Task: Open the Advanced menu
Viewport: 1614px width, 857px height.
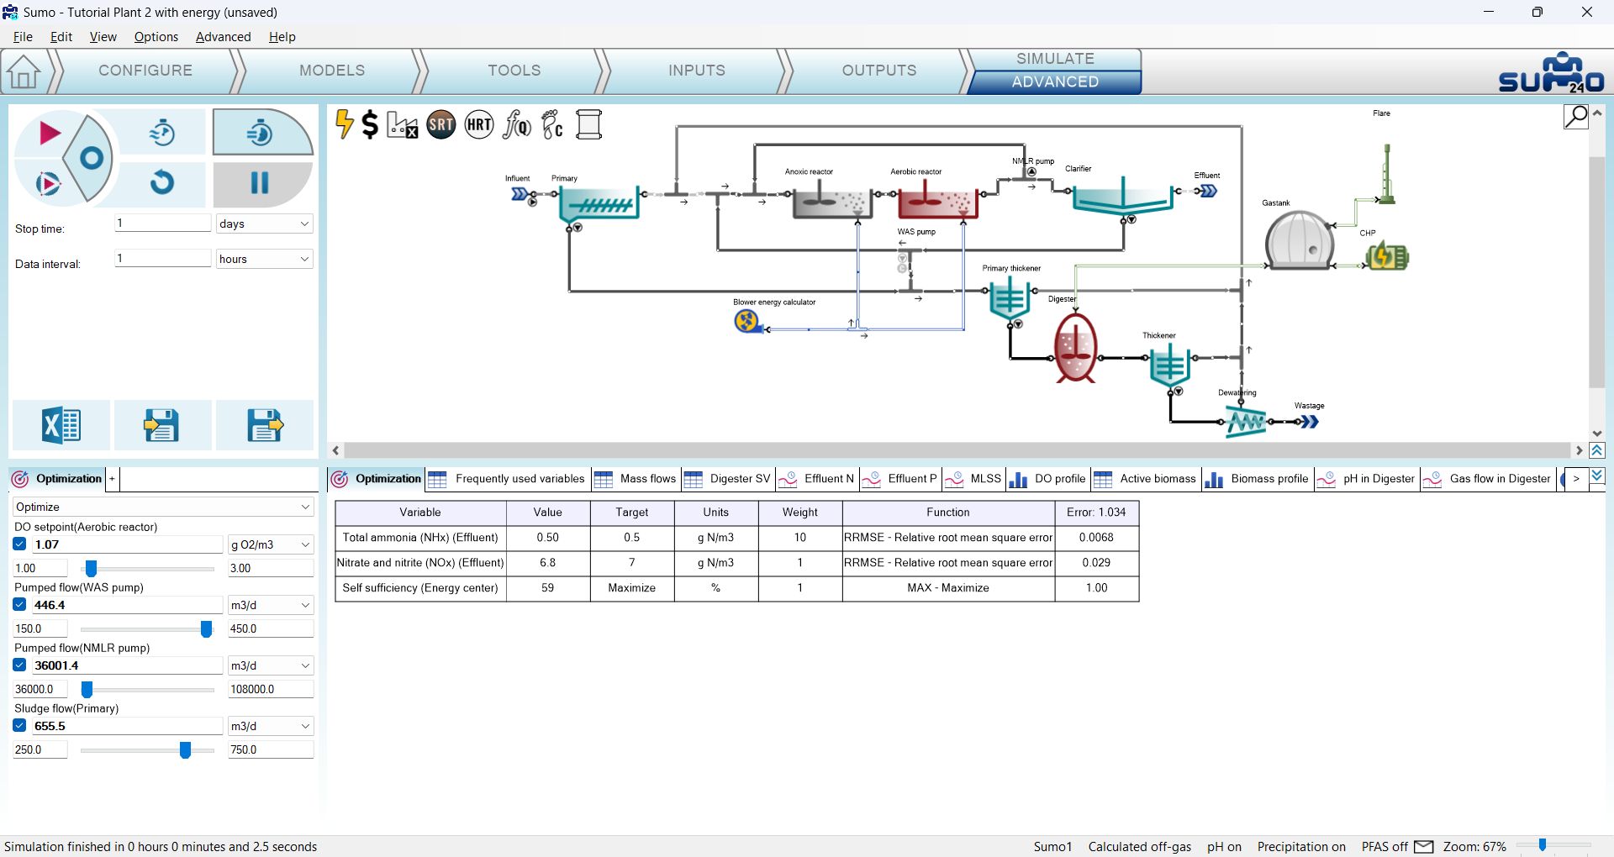Action: [x=223, y=36]
